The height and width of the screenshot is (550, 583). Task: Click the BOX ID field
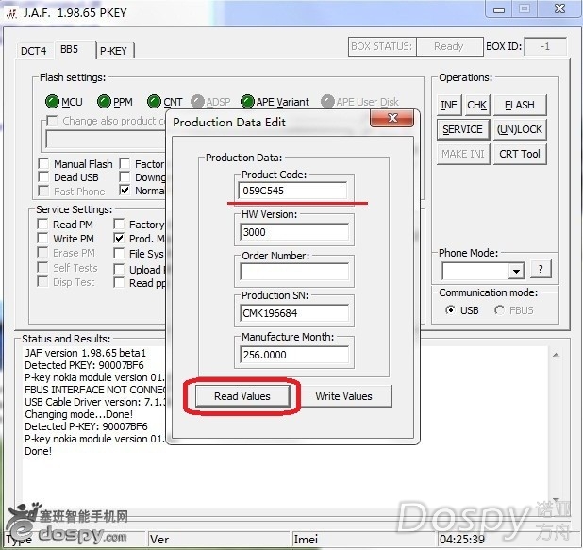point(545,46)
